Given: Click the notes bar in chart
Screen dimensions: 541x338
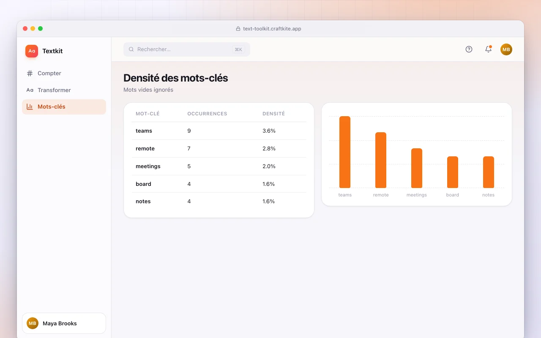Looking at the screenshot, I should [489, 172].
